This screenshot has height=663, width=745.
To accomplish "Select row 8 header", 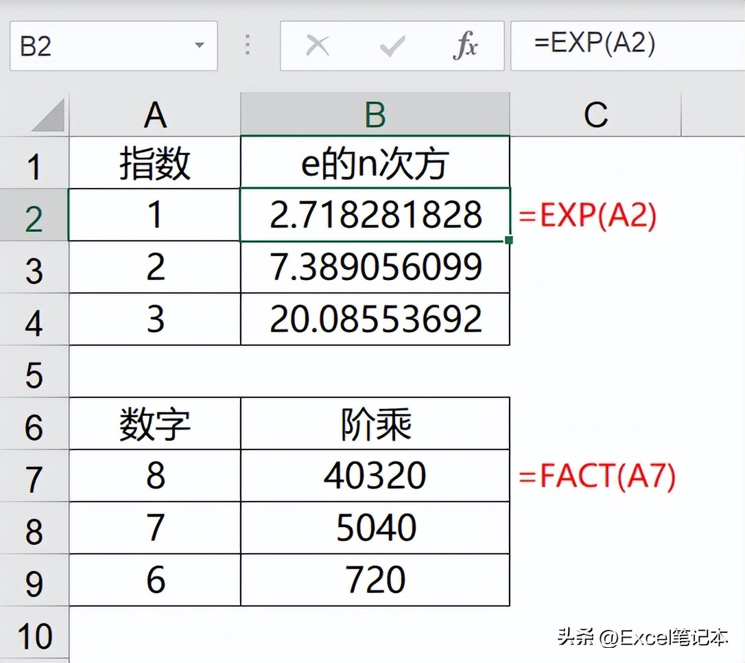I will pos(34,528).
